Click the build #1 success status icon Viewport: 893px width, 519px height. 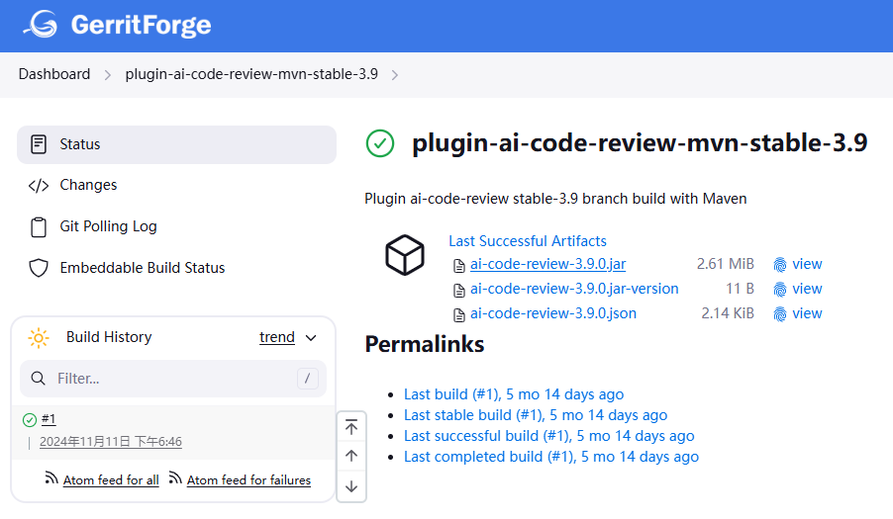point(30,420)
